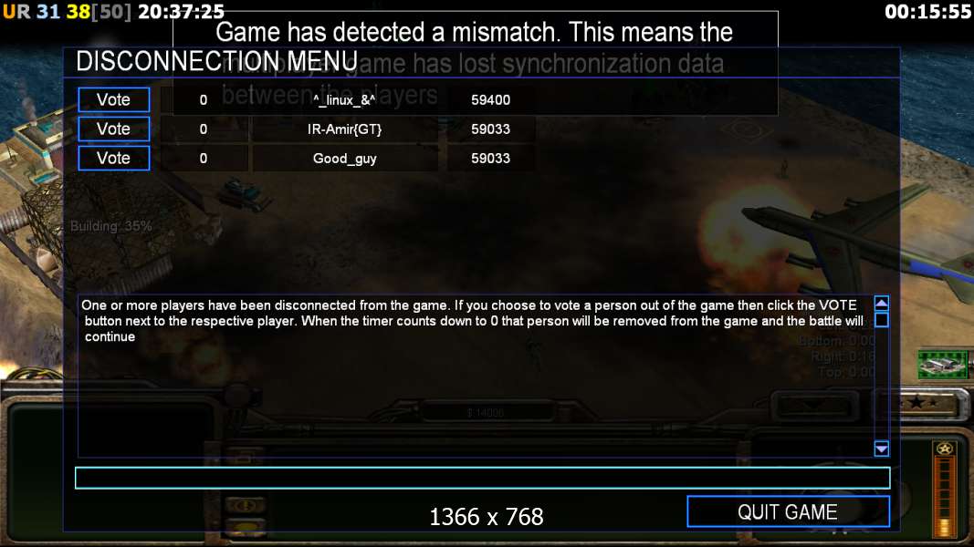974x547 pixels.
Task: Click the general's rank stars emblem
Action: click(x=916, y=403)
